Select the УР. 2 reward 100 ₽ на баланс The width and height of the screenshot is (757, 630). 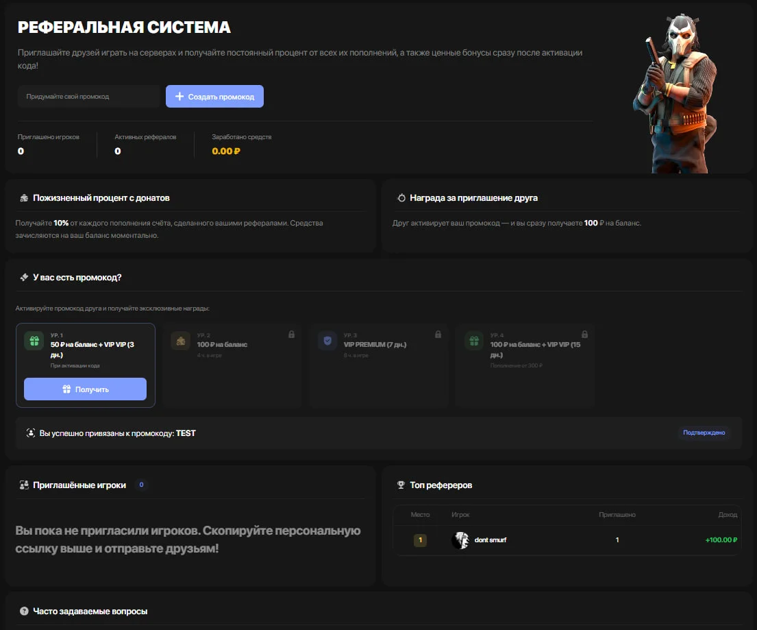pos(222,344)
